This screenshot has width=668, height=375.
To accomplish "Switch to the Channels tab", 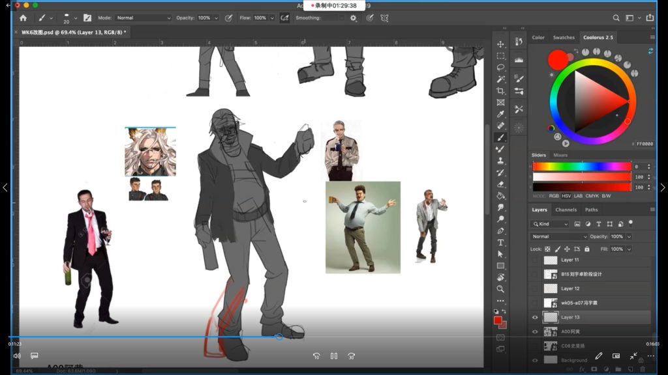I will coord(566,210).
